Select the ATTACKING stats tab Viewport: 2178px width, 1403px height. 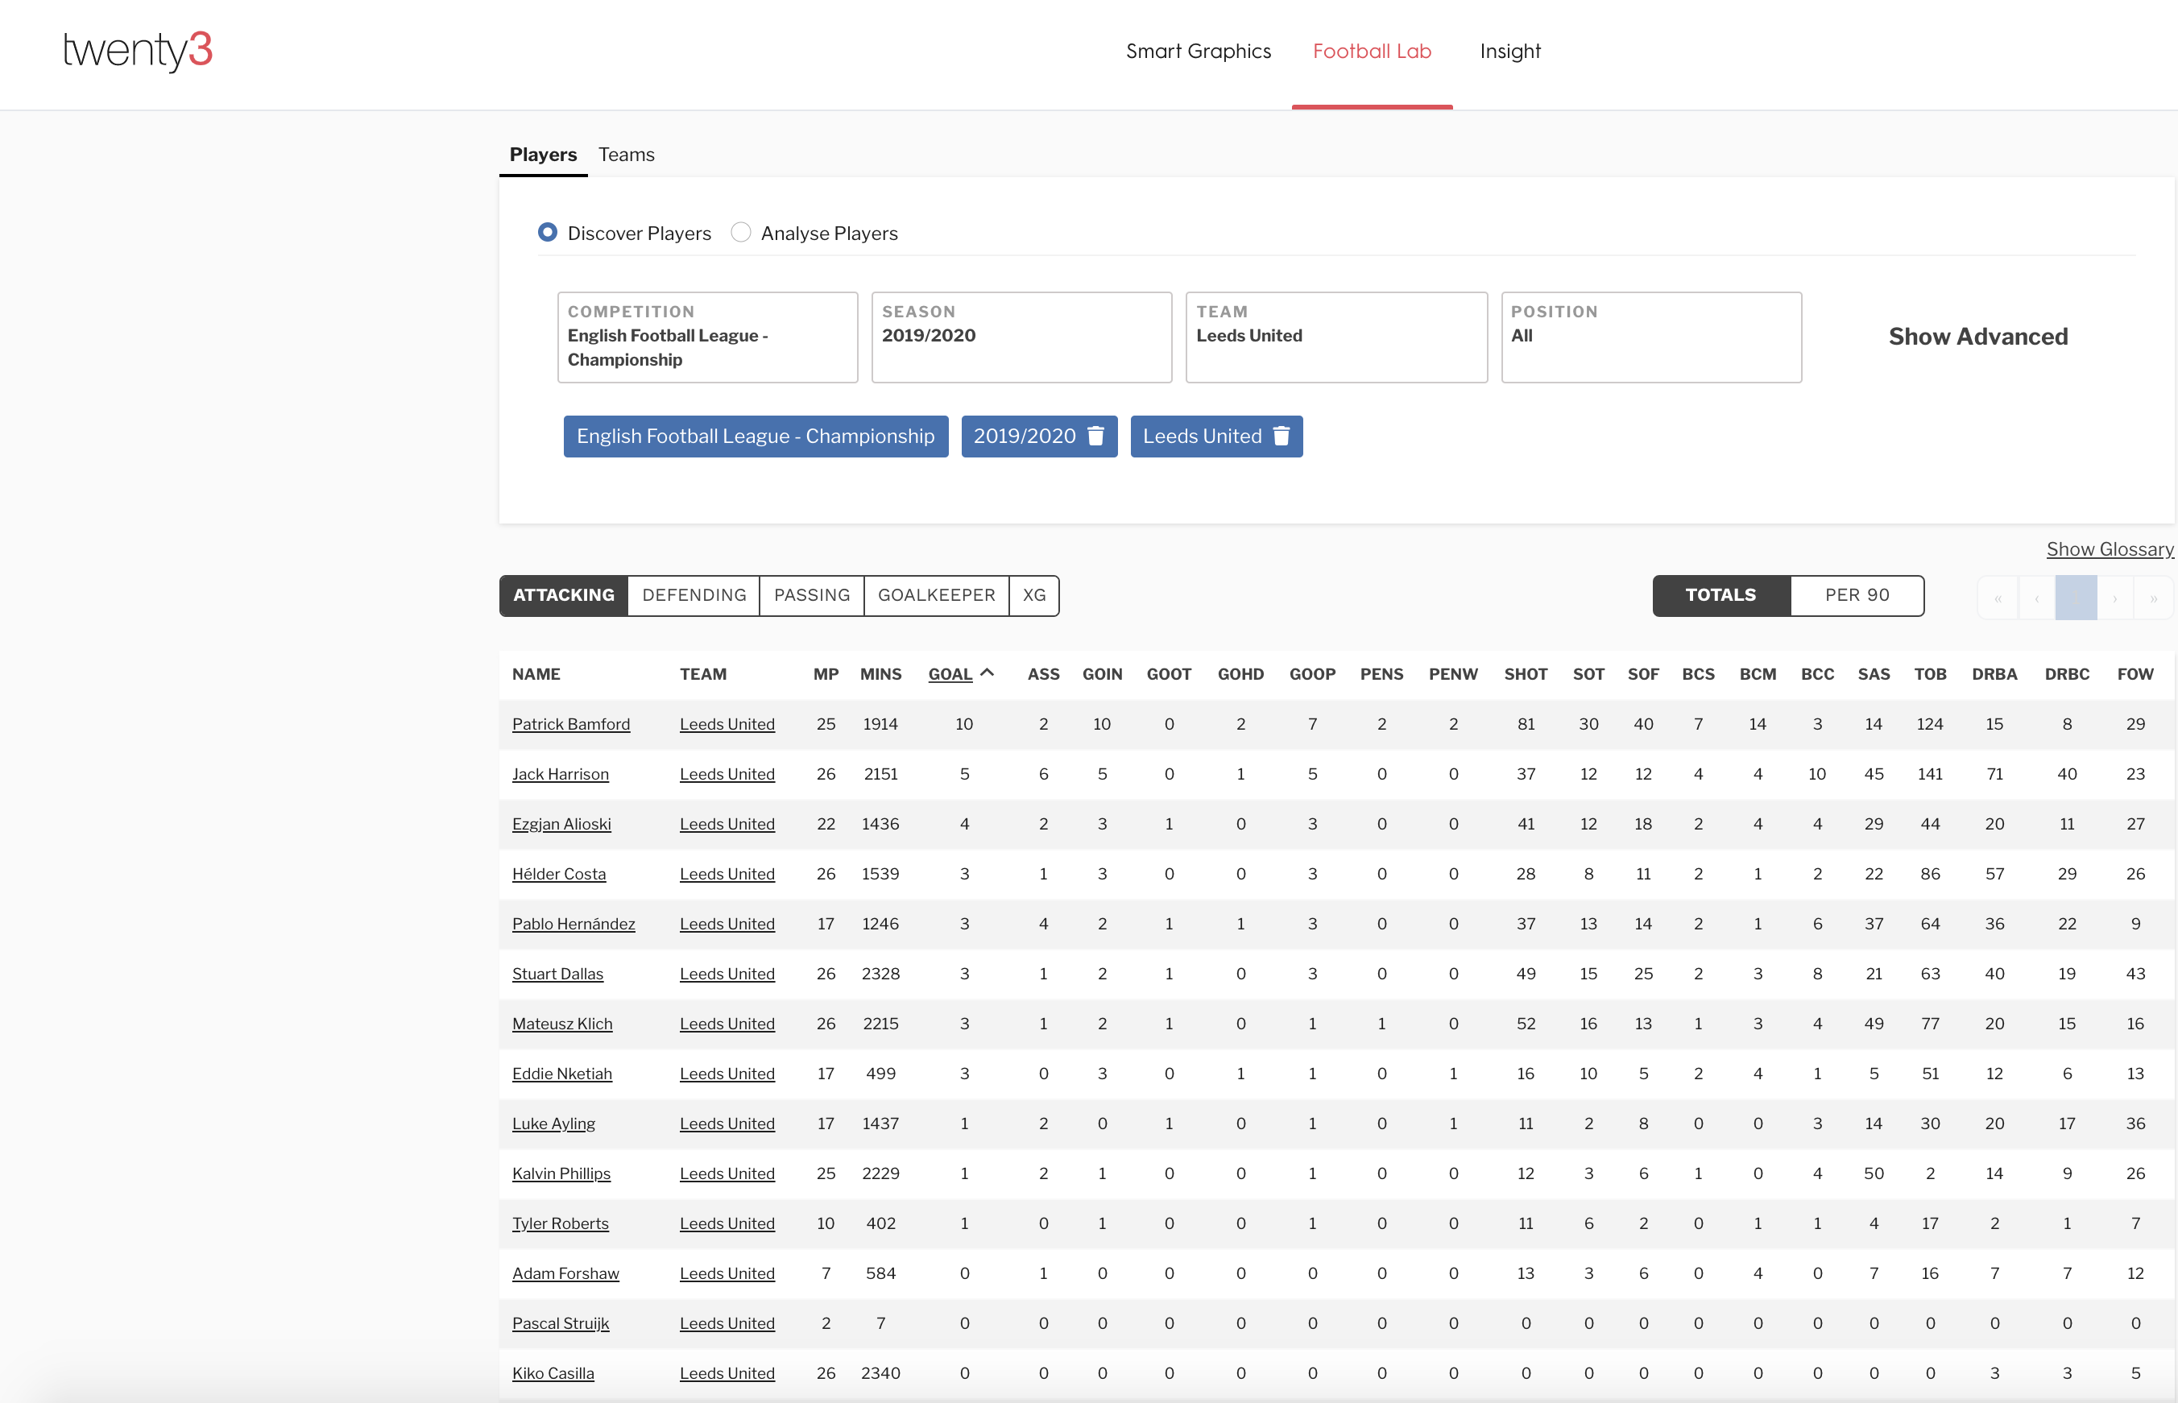click(564, 595)
